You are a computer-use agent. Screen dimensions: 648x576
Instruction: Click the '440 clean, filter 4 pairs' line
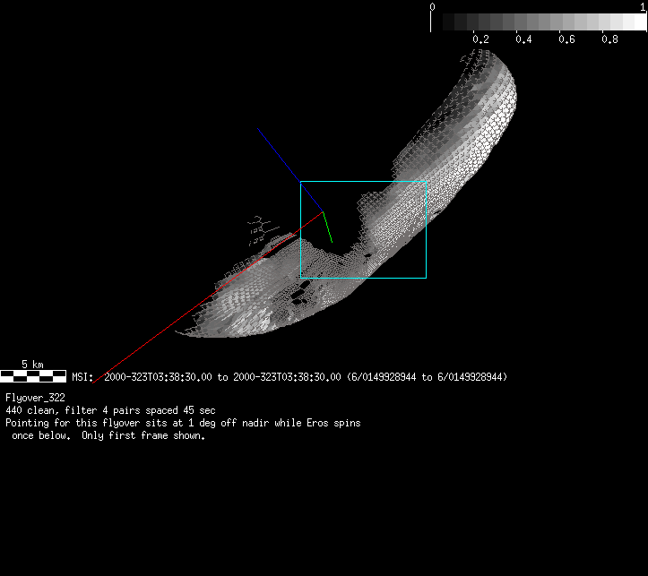tap(110, 409)
